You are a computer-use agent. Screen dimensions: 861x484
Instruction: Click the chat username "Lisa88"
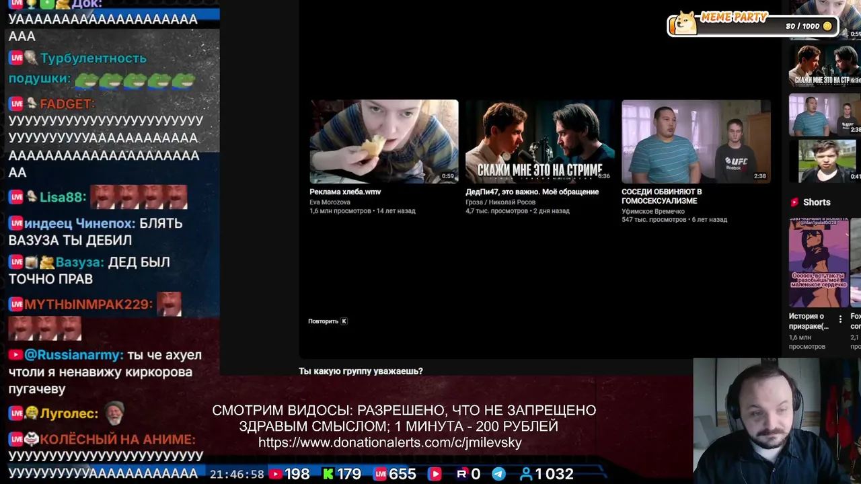(x=62, y=198)
